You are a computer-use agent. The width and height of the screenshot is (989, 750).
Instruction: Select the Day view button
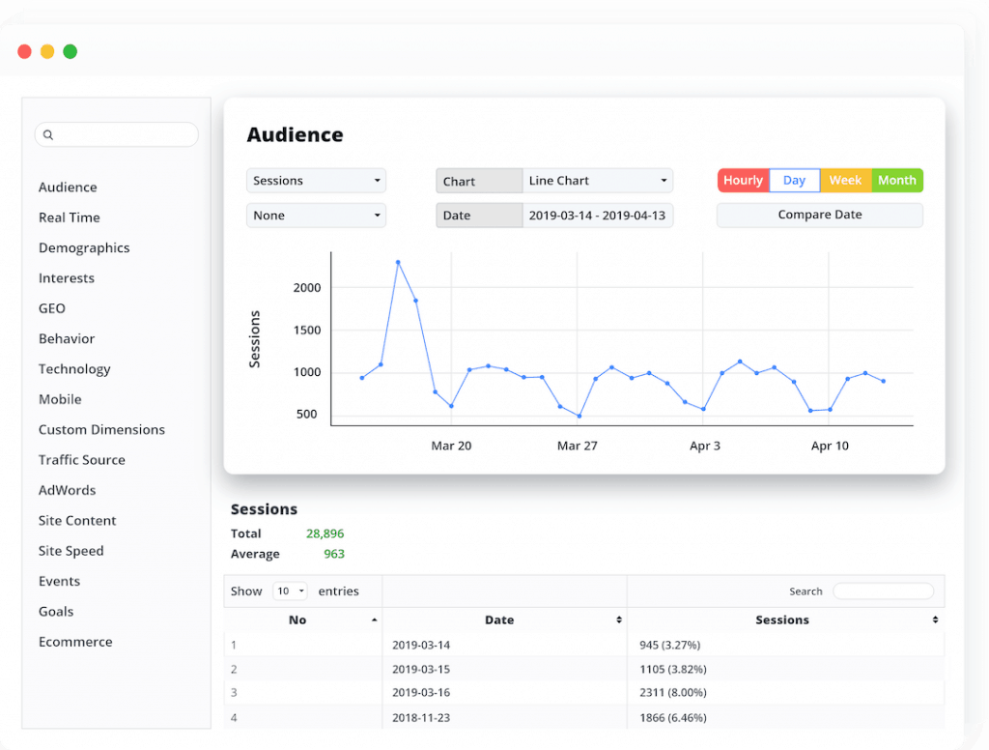click(794, 180)
